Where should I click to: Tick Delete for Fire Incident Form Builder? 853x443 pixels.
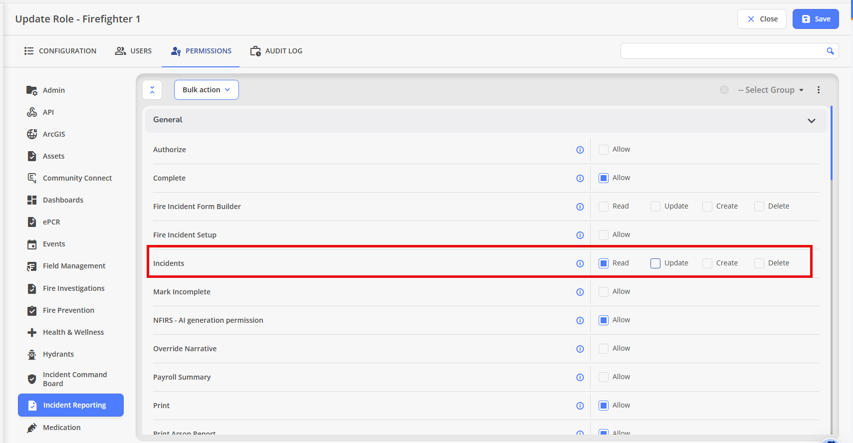click(x=759, y=207)
